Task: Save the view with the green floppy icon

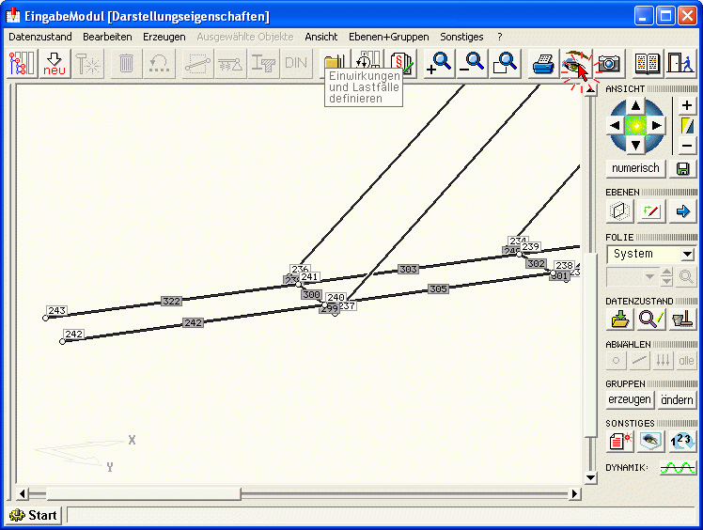Action: 683,168
